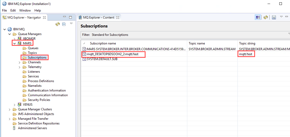Open the Content view menu arrow
This screenshot has width=290, height=137.
(x=281, y=17)
